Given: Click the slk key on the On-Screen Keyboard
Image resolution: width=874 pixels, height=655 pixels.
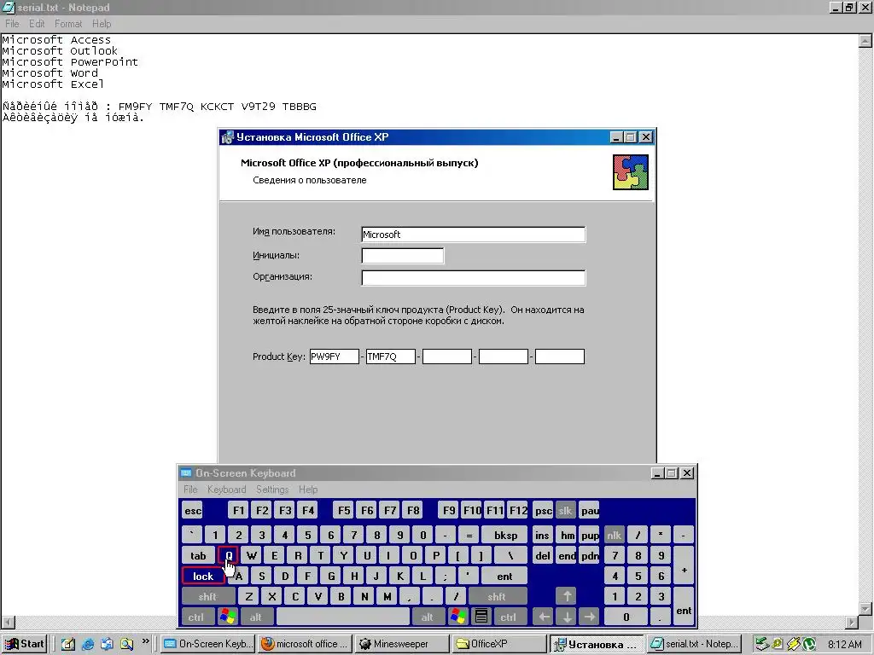Looking at the screenshot, I should click(565, 510).
